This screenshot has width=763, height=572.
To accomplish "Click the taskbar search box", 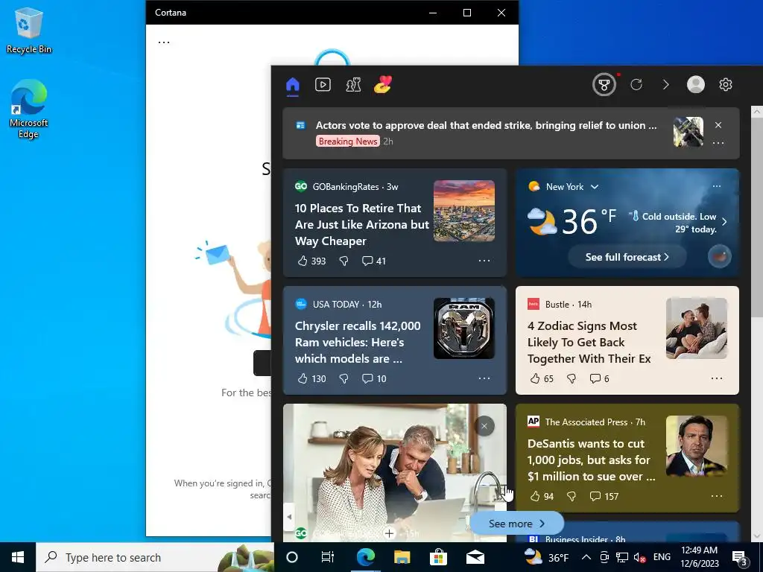I will [155, 557].
